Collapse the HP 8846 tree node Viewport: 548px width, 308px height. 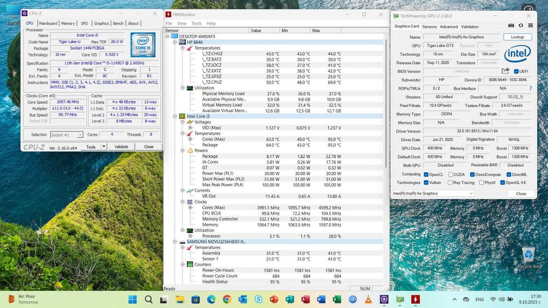[175, 42]
